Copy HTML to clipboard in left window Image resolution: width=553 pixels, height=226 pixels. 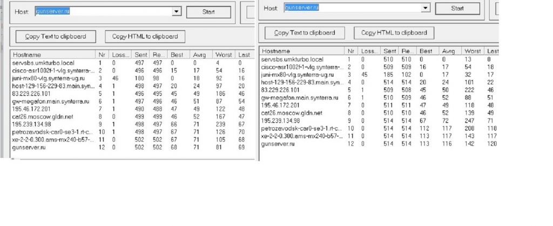tap(144, 37)
